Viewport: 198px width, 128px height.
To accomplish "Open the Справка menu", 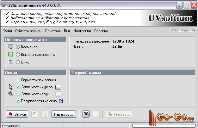I will 101,31.
